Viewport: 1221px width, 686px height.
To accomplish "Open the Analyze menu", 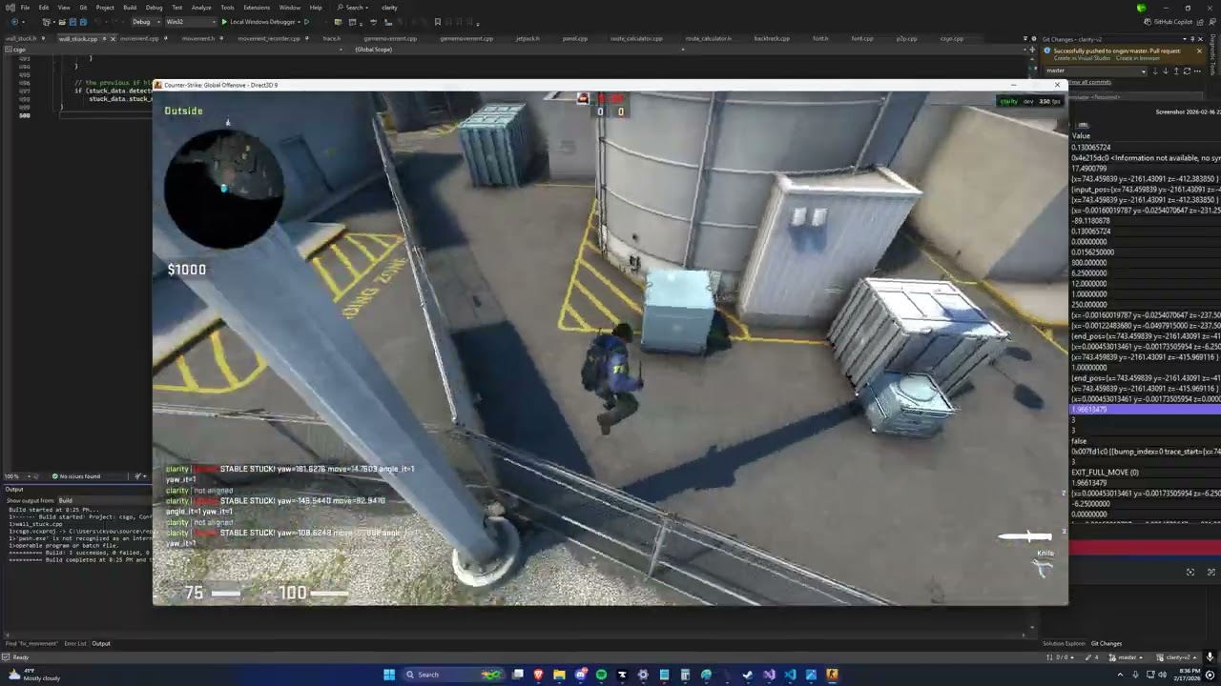I will coord(201,8).
